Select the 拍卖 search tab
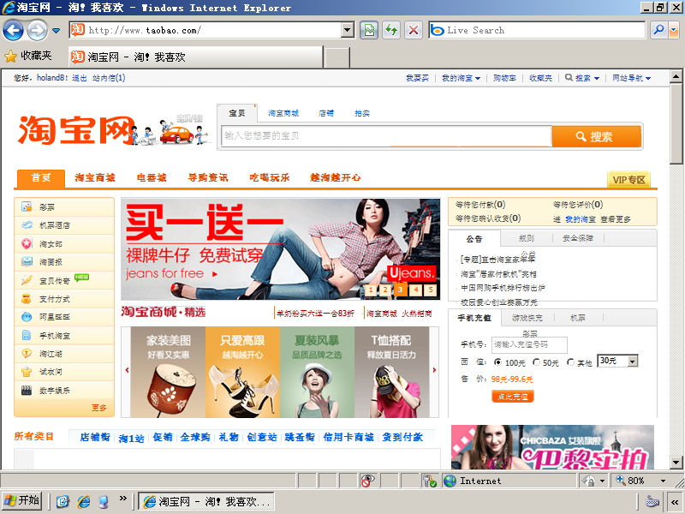Screen dimensions: 685x514 pyautogui.click(x=362, y=113)
